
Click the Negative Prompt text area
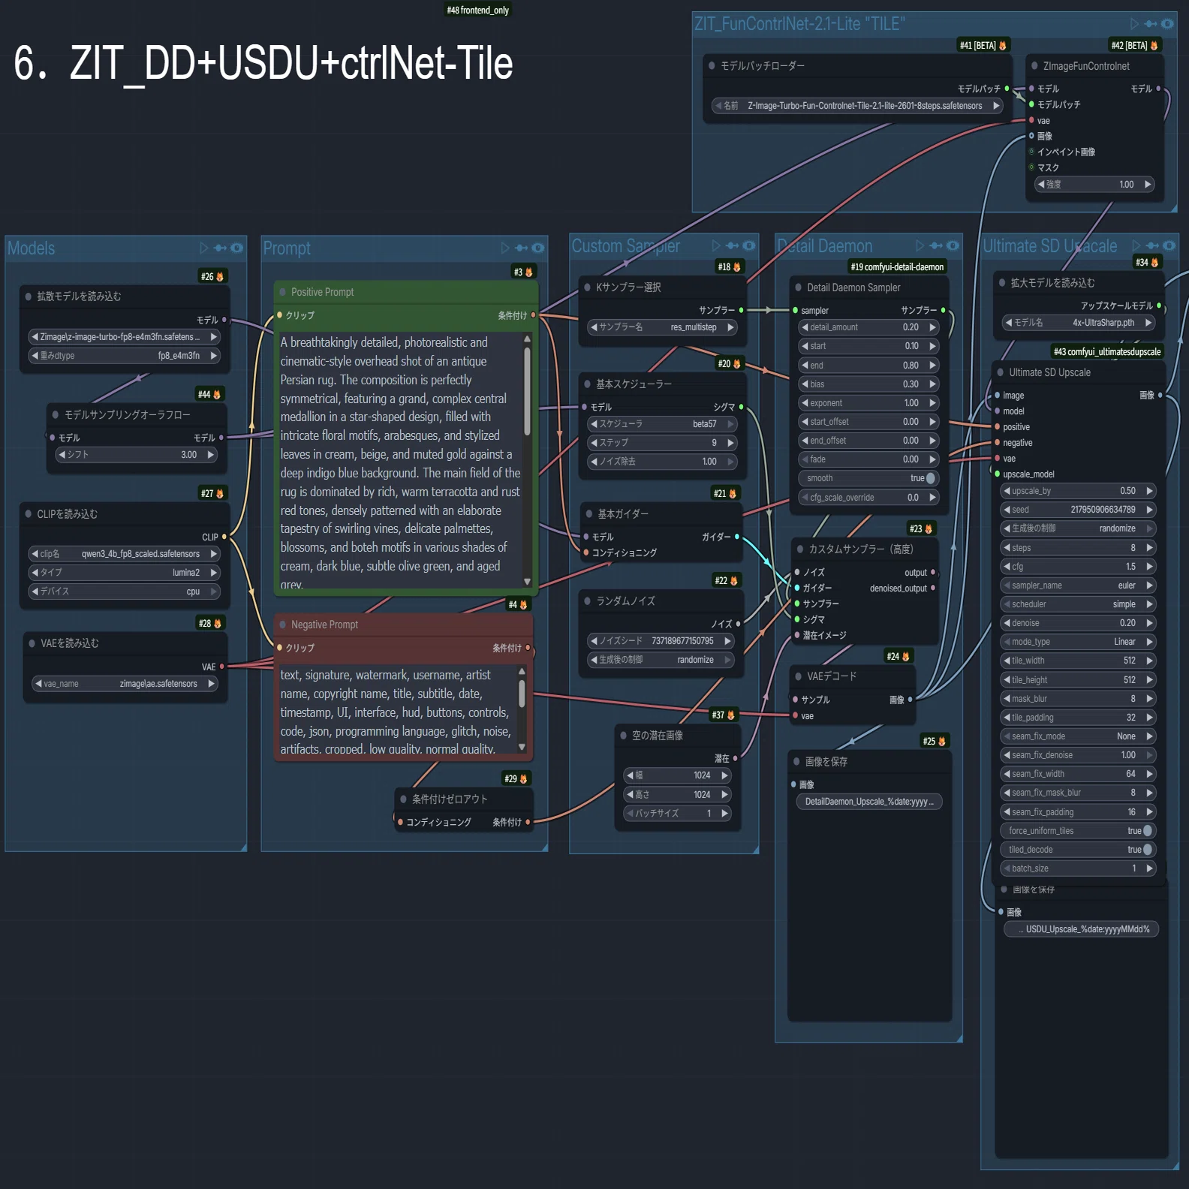(x=398, y=709)
